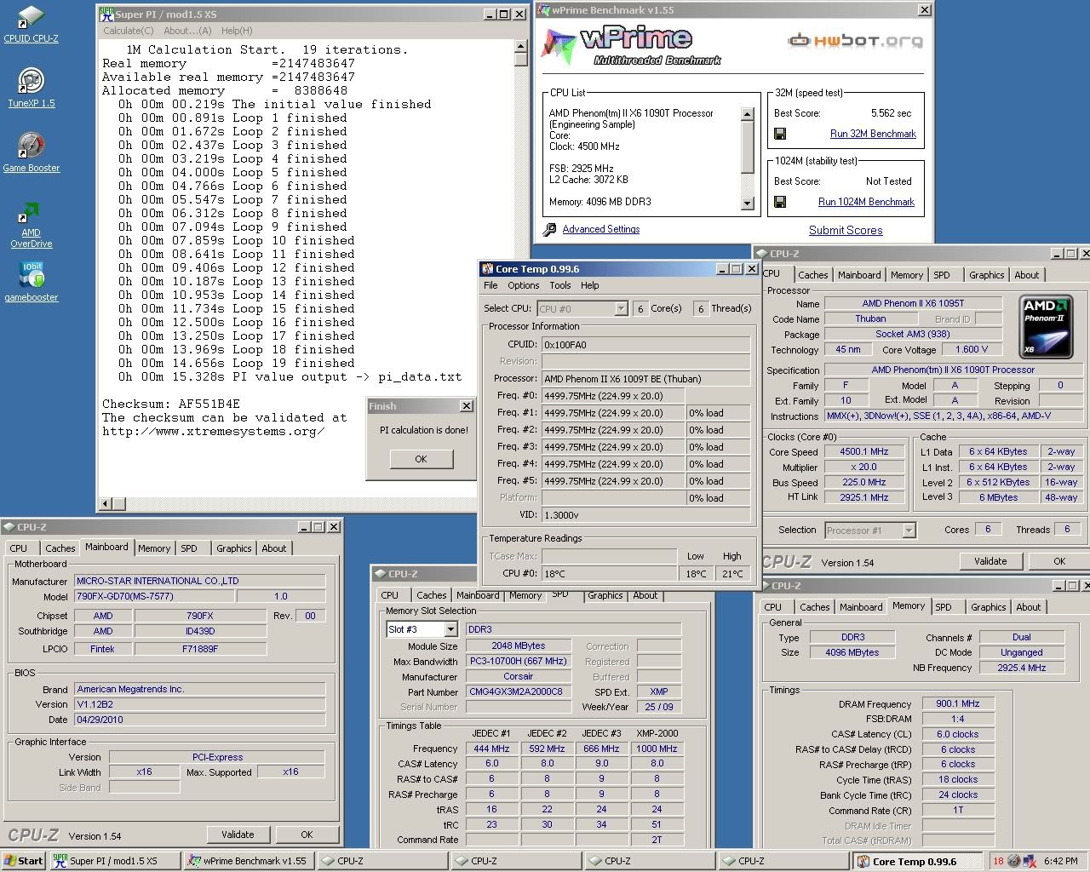
Task: Click the magnifier icon next to Advanced Settings
Action: click(x=550, y=229)
